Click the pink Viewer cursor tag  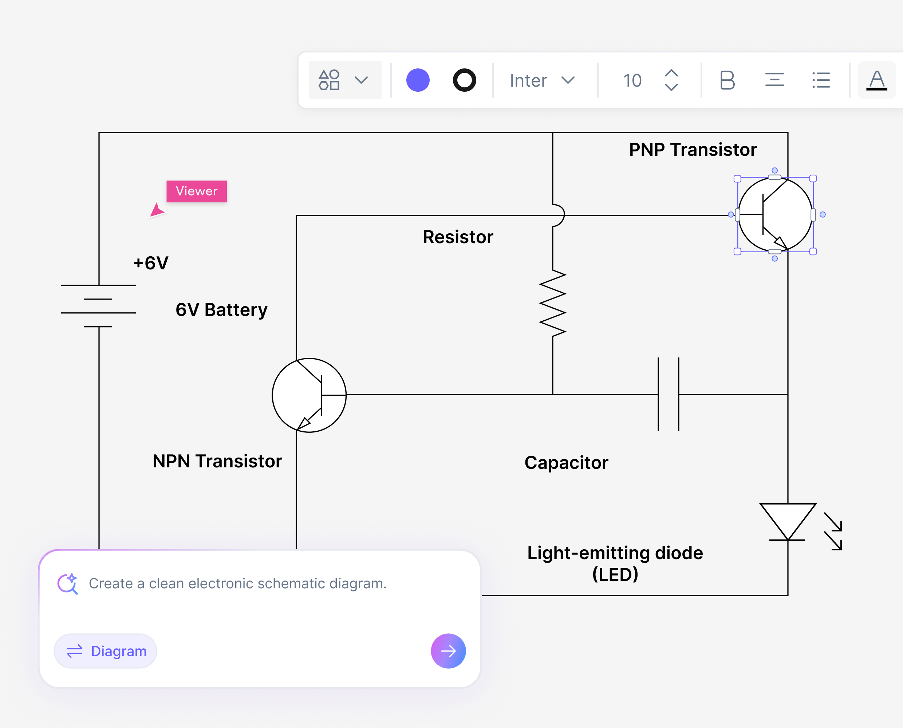(196, 191)
